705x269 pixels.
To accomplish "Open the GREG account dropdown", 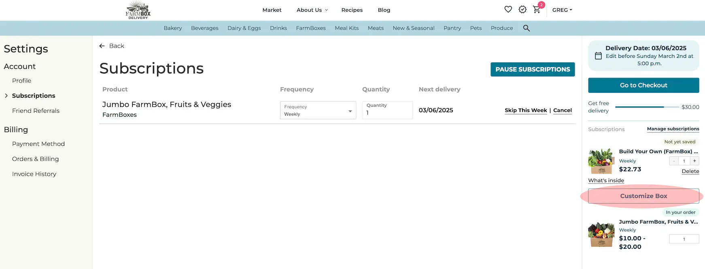I will 562,10.
